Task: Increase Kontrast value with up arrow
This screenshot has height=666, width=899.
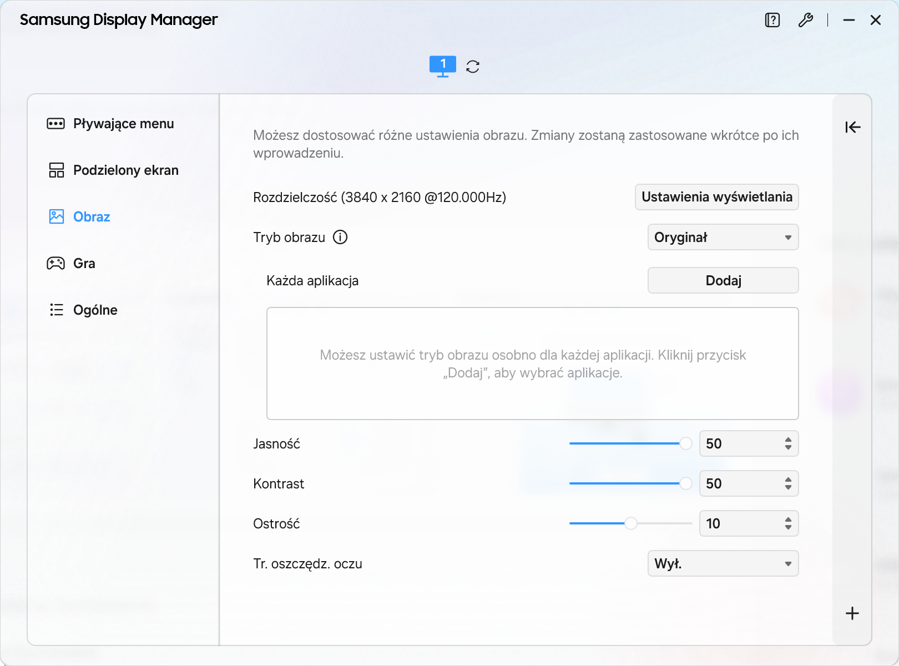Action: [788, 480]
